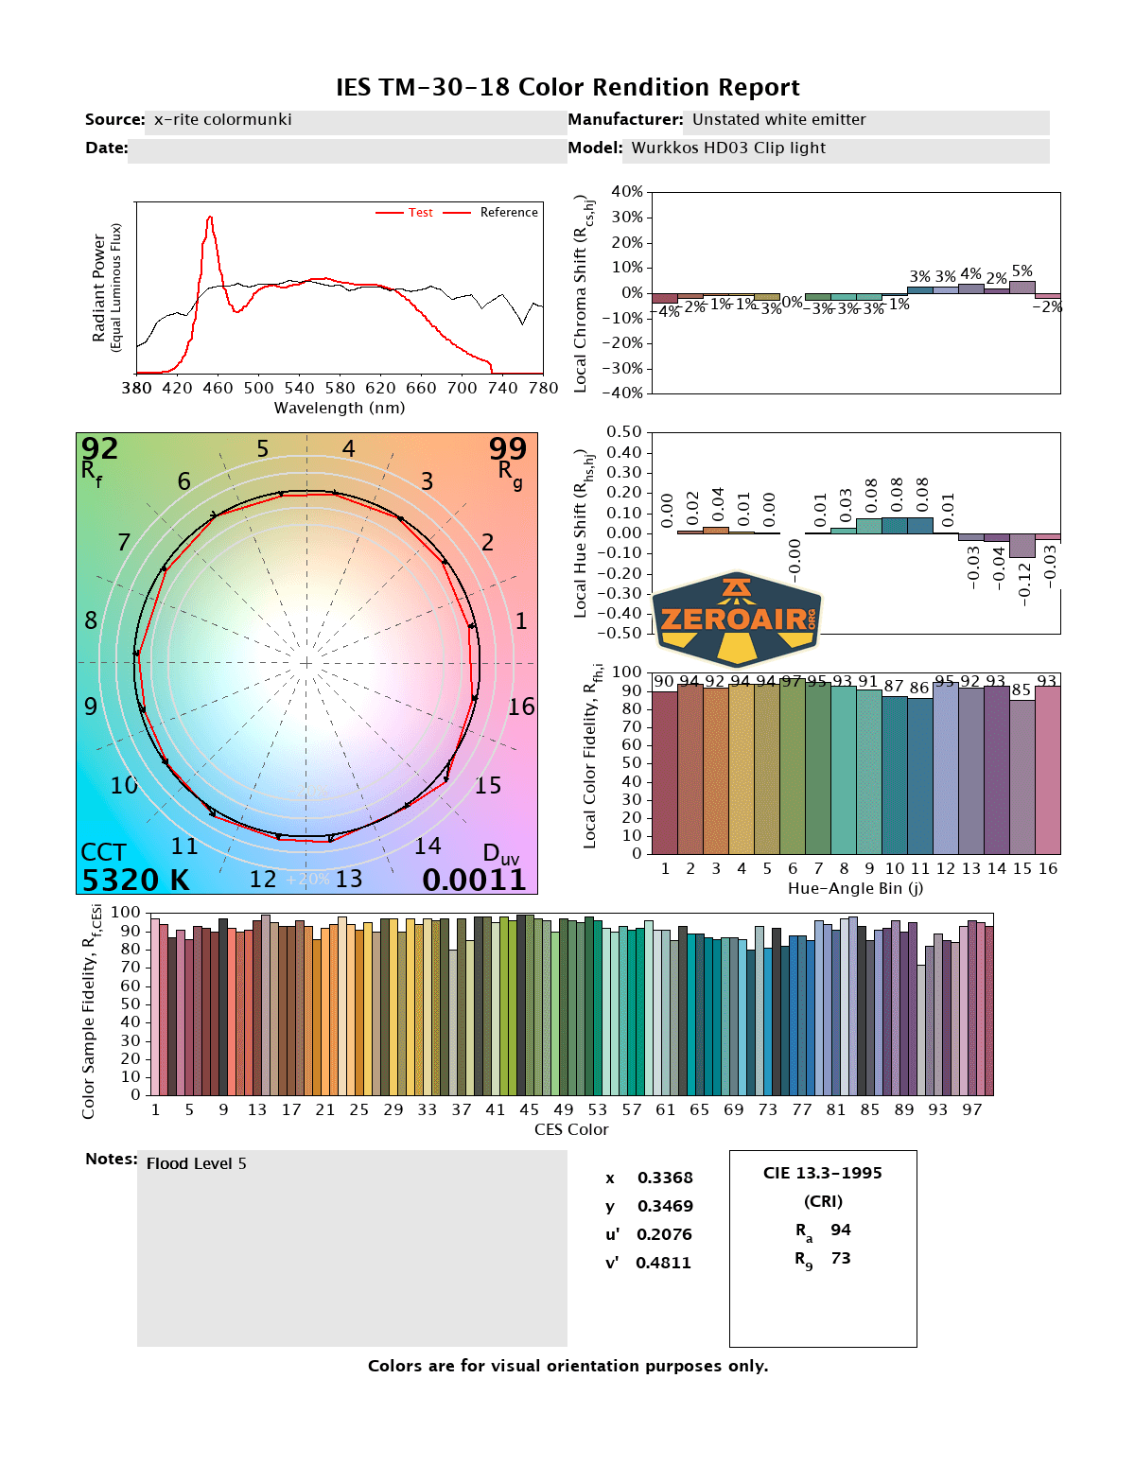Select the Manufacturer field with Unstated white emitter

coord(868,121)
